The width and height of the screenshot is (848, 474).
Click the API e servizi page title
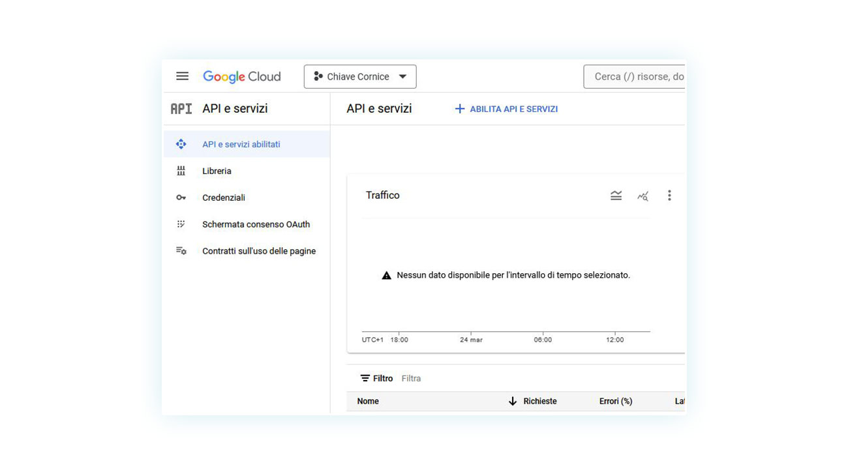379,109
